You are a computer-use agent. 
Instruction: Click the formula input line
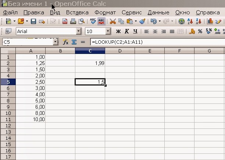pos(158,42)
